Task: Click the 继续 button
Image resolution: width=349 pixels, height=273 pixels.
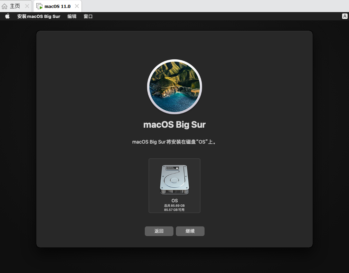Action: (190, 231)
